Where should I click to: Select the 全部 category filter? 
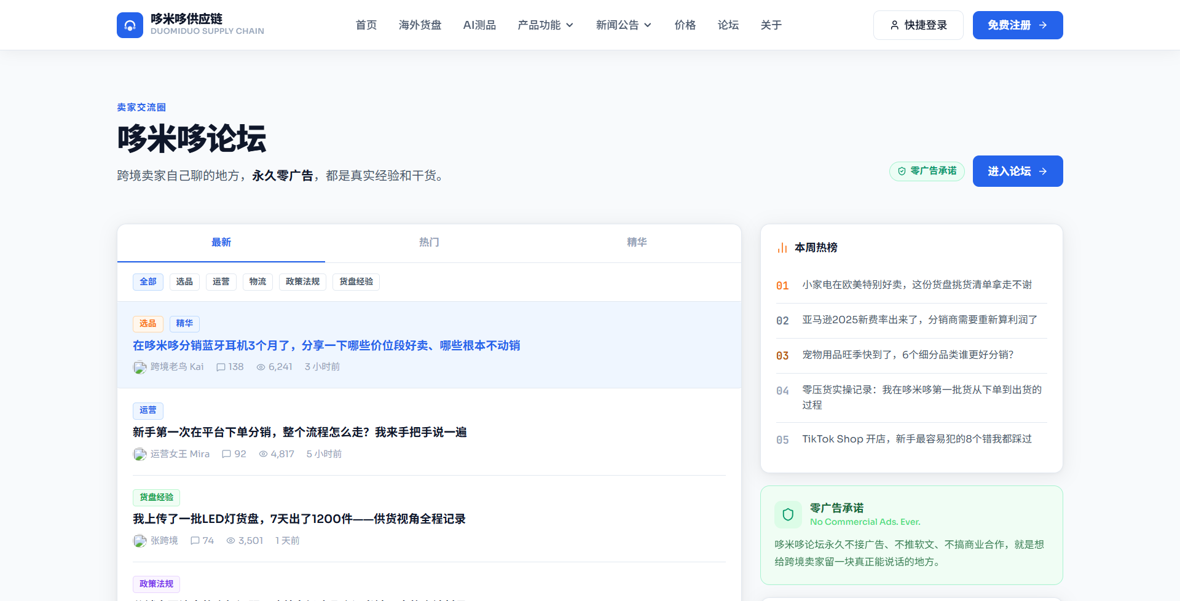point(148,282)
